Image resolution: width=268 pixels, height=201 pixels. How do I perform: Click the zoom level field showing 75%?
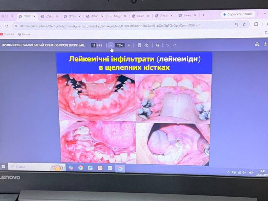[x=120, y=45]
